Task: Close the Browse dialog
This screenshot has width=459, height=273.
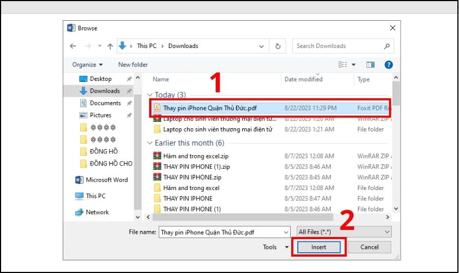Action: tap(392, 28)
